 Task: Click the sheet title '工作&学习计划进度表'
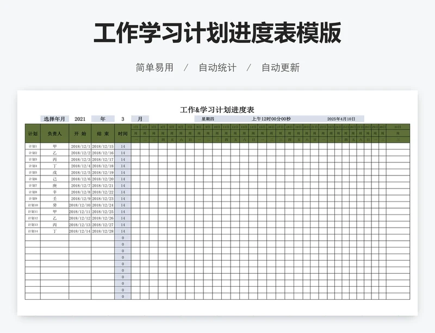point(217,110)
